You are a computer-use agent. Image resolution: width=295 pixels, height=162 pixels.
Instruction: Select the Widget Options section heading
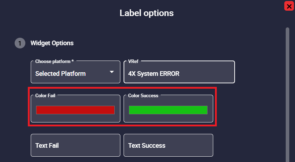[52, 43]
